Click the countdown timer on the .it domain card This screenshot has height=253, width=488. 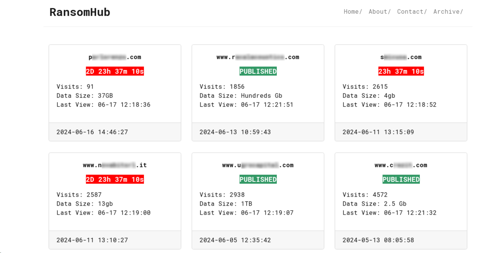(x=115, y=179)
